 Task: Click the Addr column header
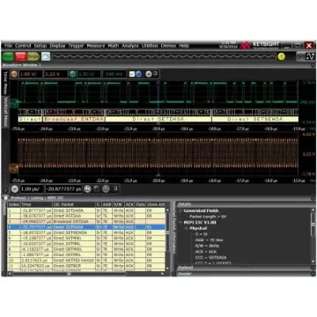point(107,204)
